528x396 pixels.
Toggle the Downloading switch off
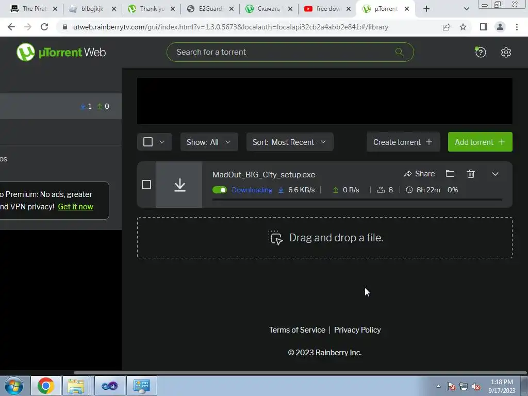pyautogui.click(x=220, y=190)
